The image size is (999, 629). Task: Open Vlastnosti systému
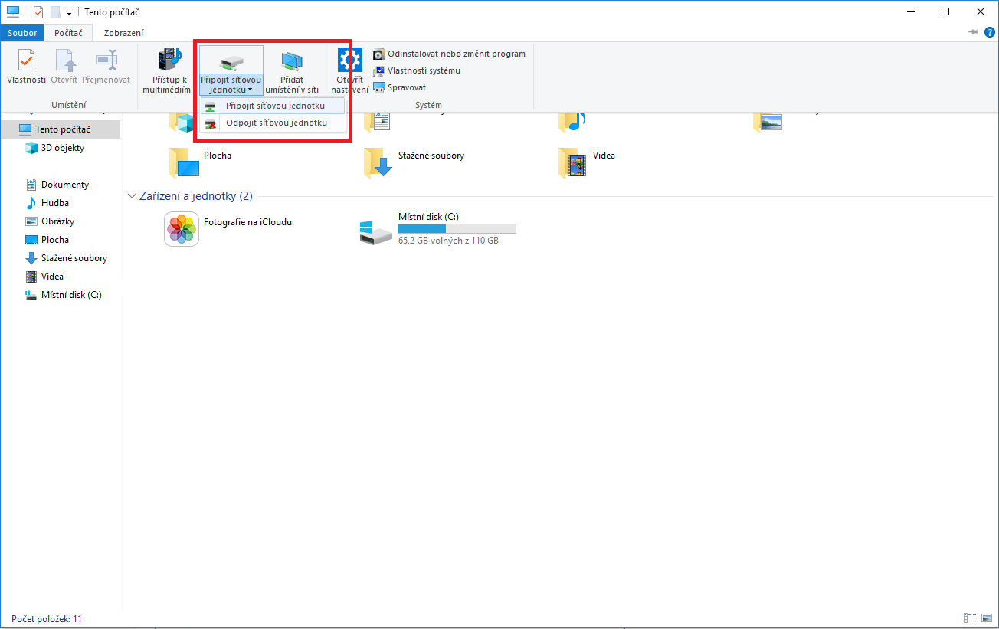coord(417,70)
